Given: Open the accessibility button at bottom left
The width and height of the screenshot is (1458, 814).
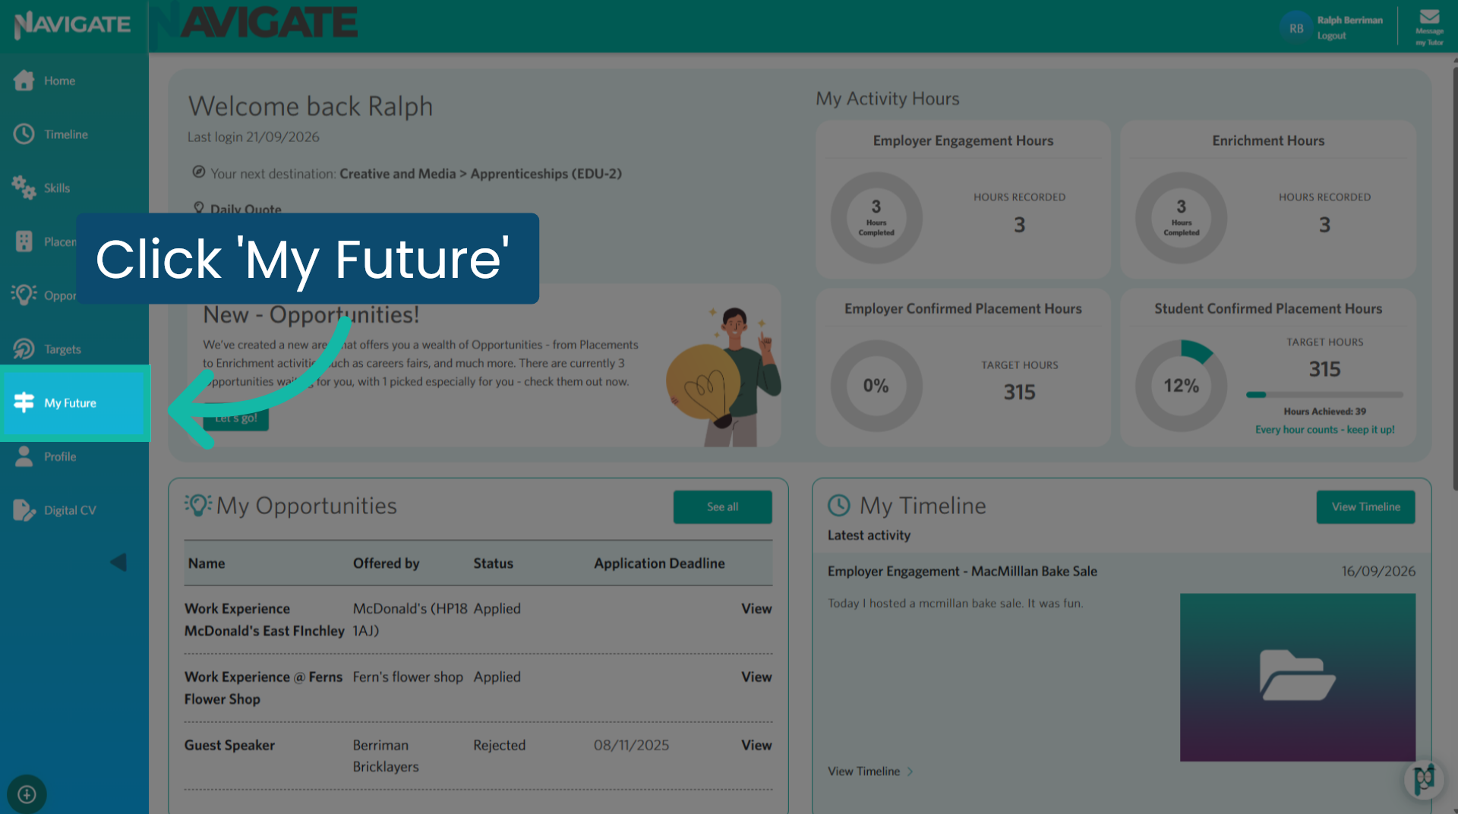Looking at the screenshot, I should point(27,794).
